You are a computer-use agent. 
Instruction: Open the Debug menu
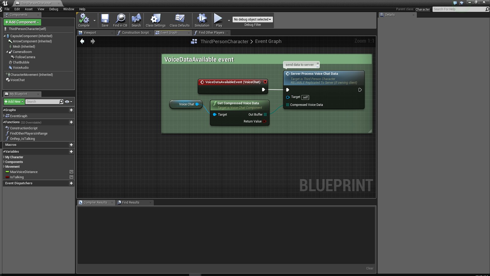click(54, 9)
